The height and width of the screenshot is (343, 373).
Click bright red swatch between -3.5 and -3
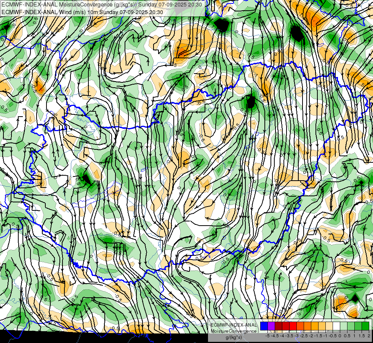tap(293, 326)
